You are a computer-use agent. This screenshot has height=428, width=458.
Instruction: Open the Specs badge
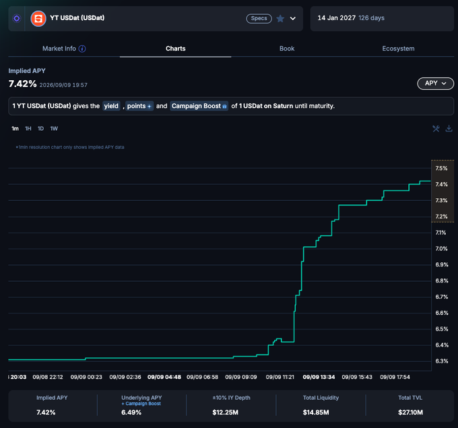click(259, 18)
